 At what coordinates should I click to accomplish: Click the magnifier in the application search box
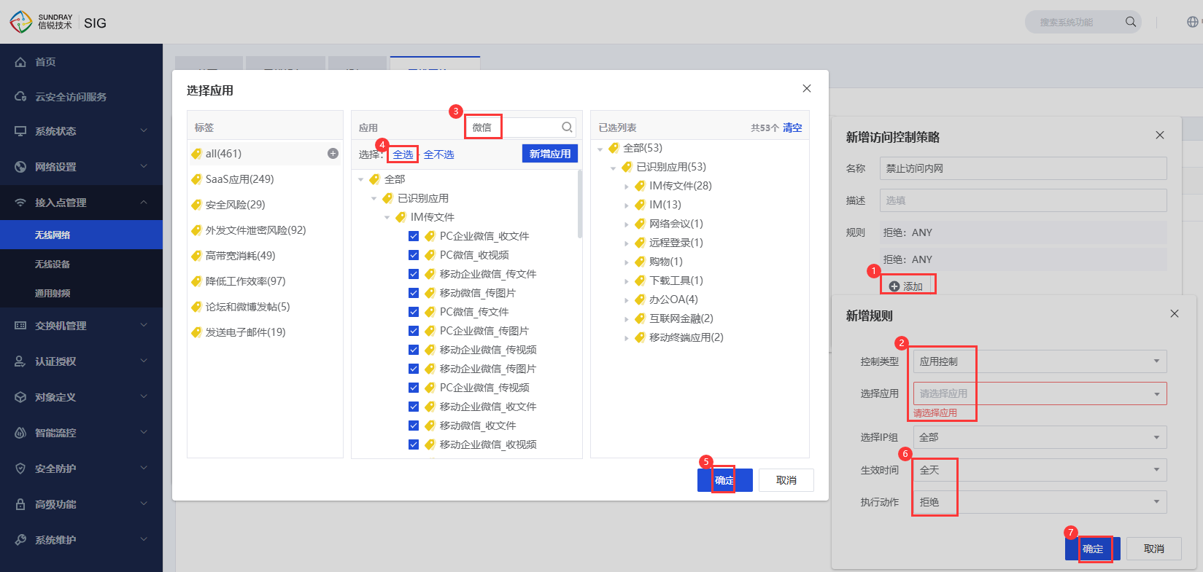567,128
